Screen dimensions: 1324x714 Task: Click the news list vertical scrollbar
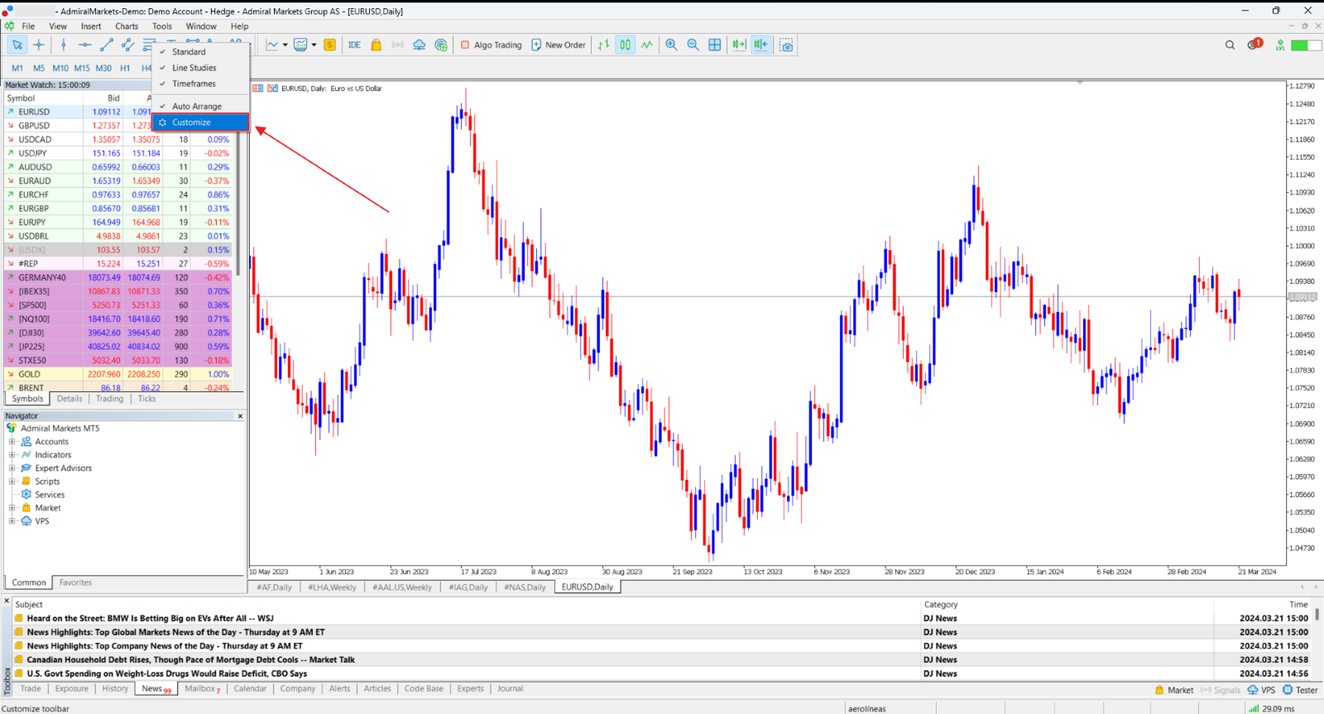click(1317, 614)
